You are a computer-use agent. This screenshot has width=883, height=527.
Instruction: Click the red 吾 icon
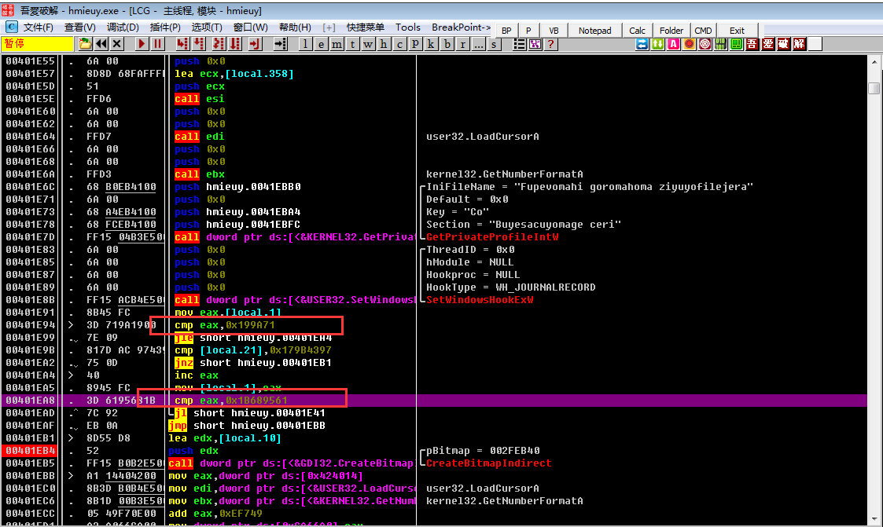[x=752, y=44]
